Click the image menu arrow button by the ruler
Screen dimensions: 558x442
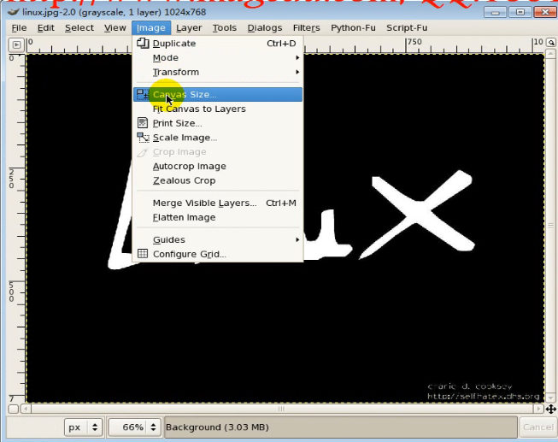coord(16,44)
